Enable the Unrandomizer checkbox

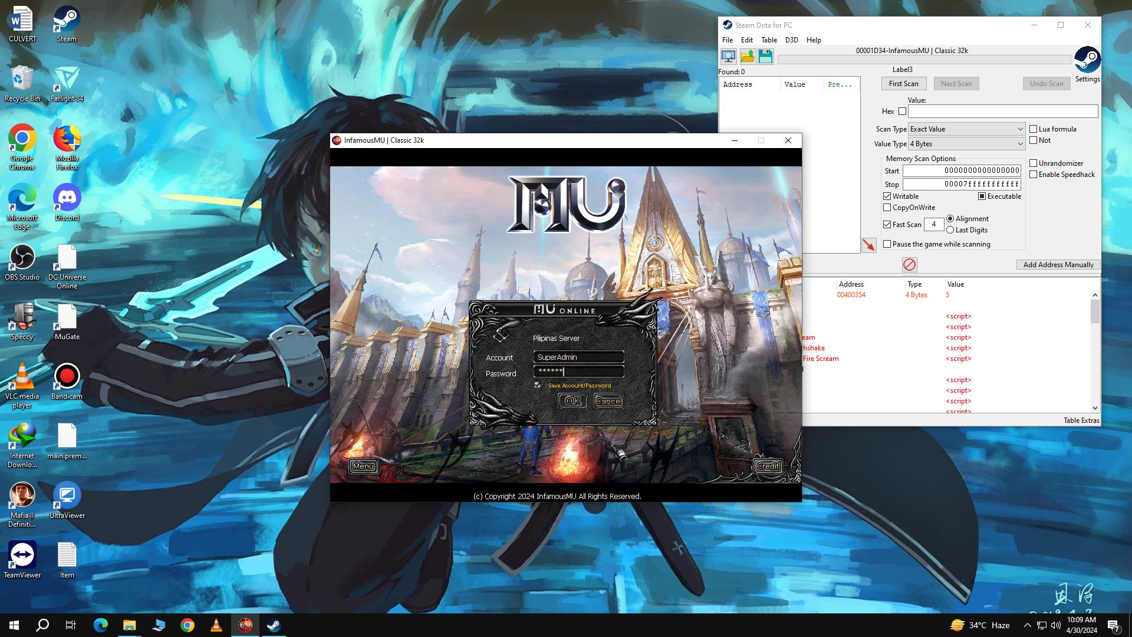1033,163
